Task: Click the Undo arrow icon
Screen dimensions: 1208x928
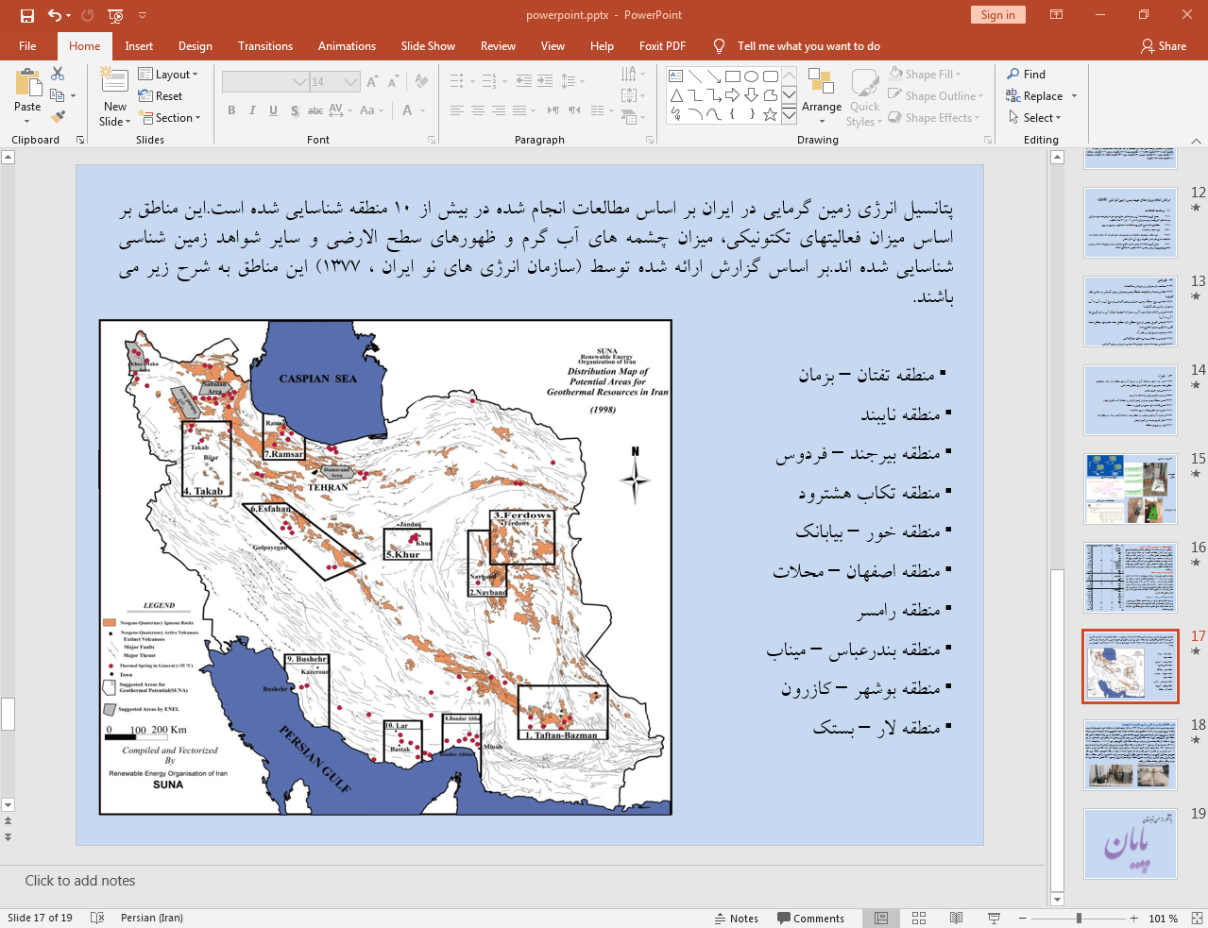Action: [55, 15]
